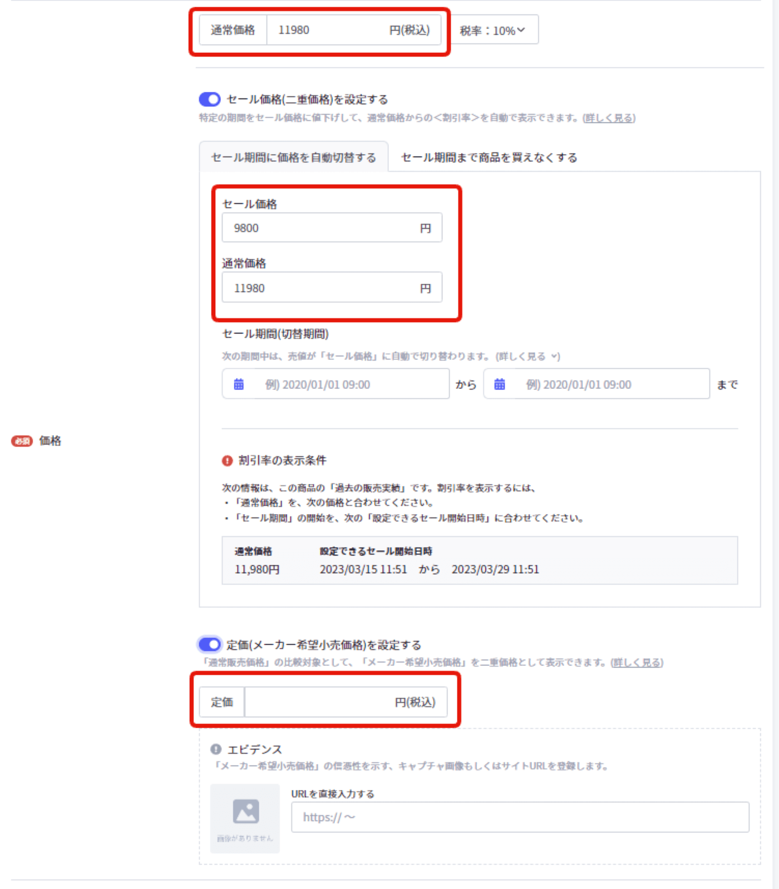
Task: Click the sale start date calendar icon
Action: 239,384
